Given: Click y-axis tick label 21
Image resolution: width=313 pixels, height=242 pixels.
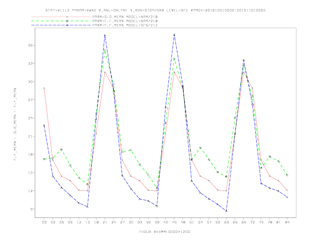Looking at the screenshot, I should (30, 136).
